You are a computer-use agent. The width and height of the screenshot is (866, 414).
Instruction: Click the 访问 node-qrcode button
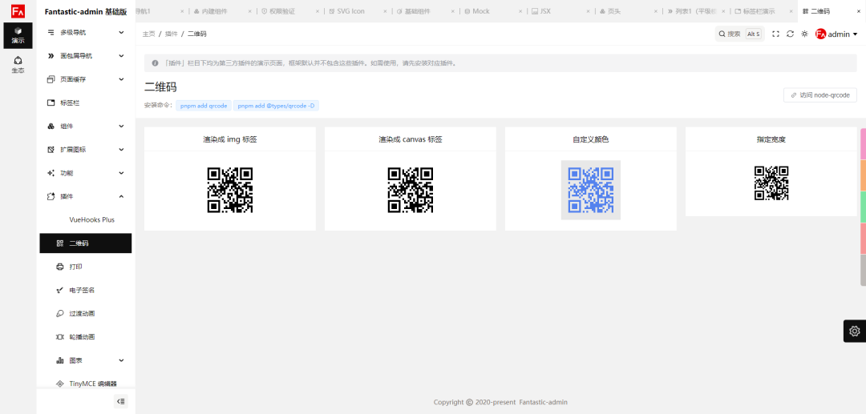tap(819, 94)
